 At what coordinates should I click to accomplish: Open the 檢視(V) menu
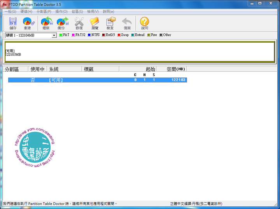point(93,12)
